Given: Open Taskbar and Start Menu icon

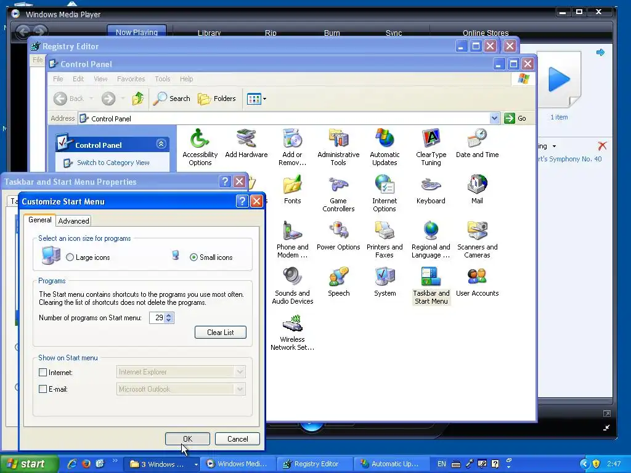Looking at the screenshot, I should (x=431, y=286).
